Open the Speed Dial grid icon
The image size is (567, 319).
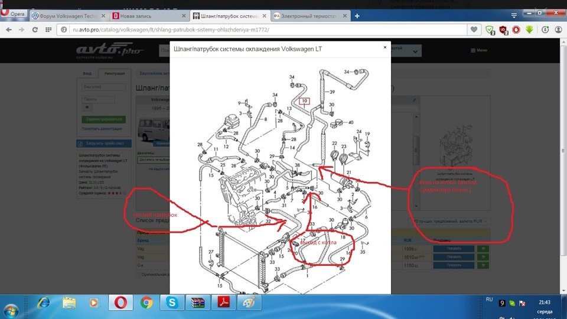coord(48,30)
